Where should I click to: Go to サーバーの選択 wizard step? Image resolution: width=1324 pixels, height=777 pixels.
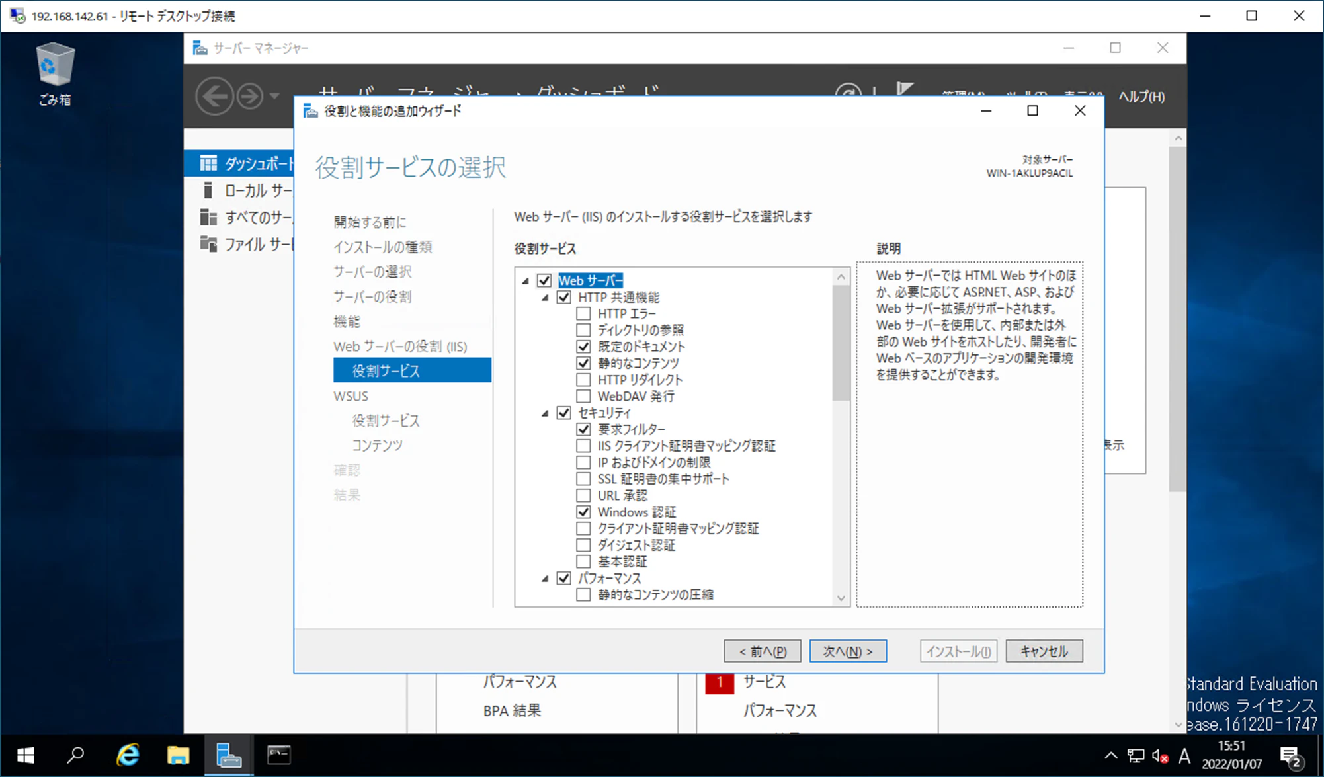372,272
